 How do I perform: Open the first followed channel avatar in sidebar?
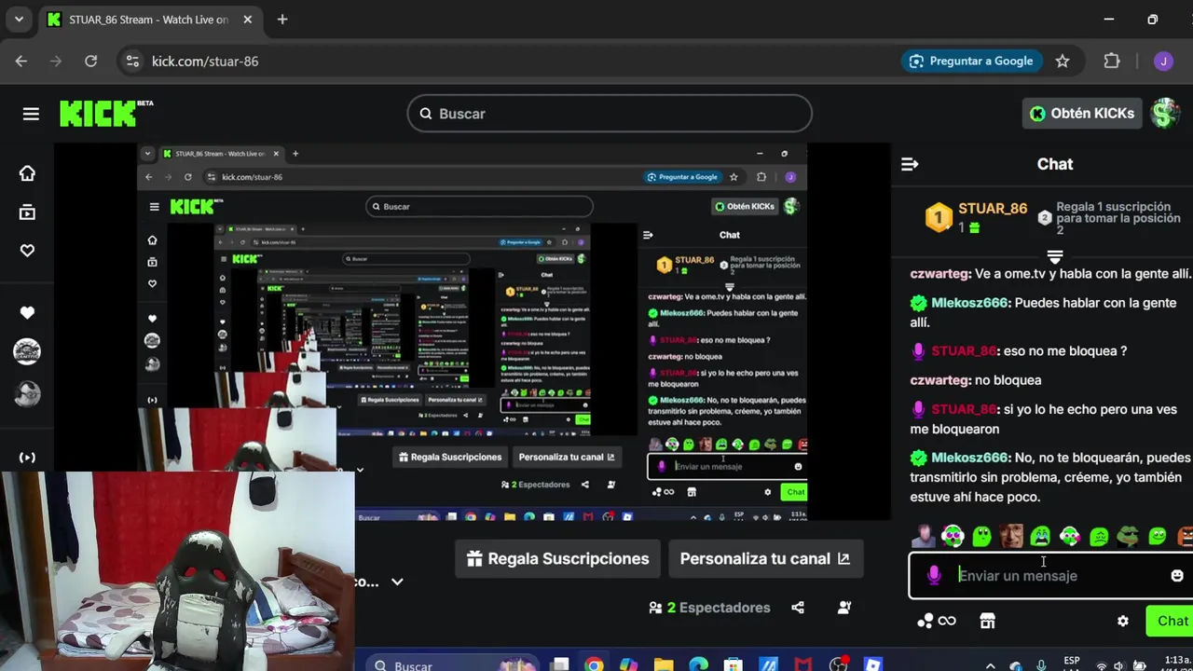(x=27, y=351)
